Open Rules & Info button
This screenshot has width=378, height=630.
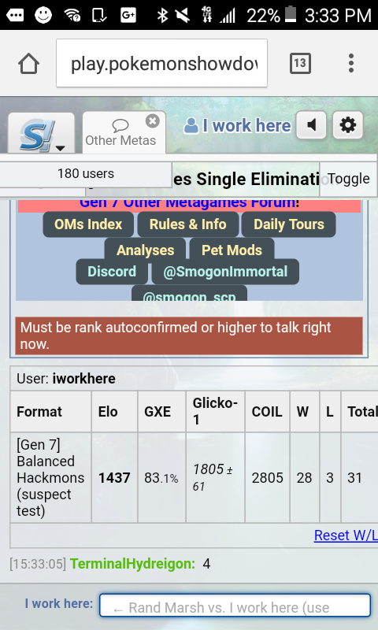pos(188,224)
